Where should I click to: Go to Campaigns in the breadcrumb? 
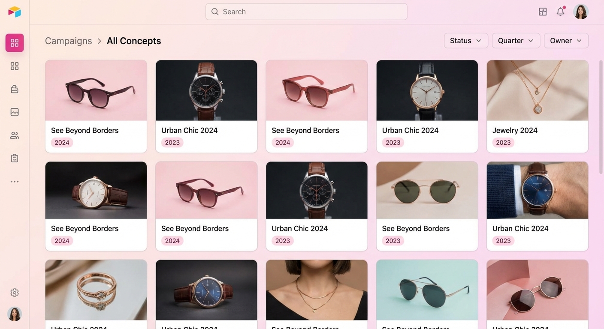click(69, 41)
